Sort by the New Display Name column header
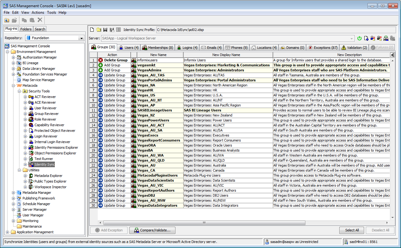The image size is (401, 248). click(228, 55)
